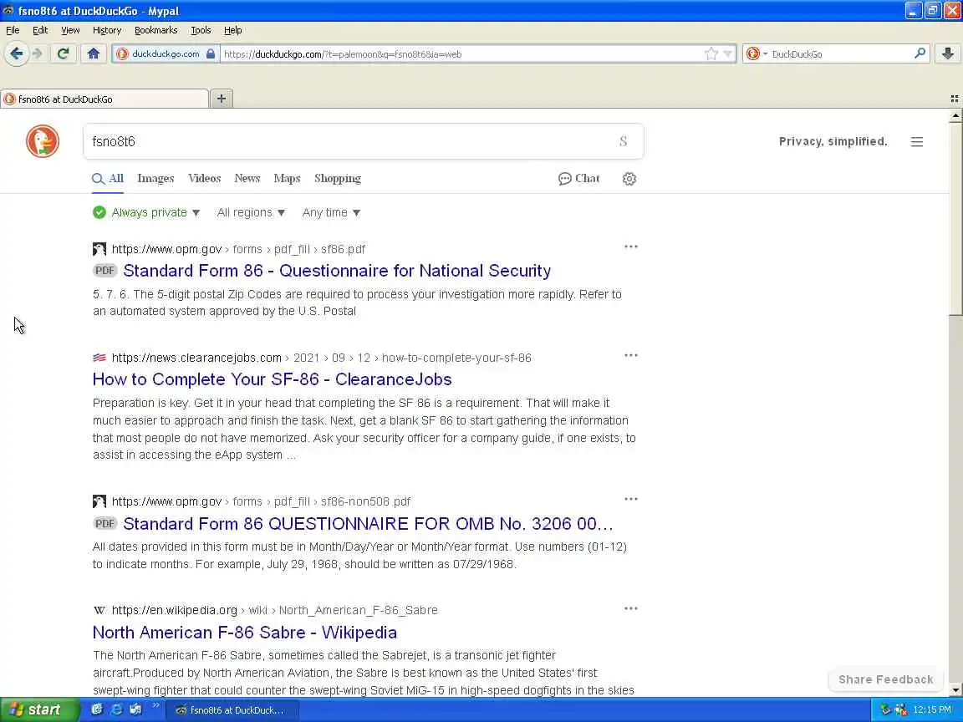This screenshot has height=722, width=963.
Task: Open the Help menu
Action: 232,30
